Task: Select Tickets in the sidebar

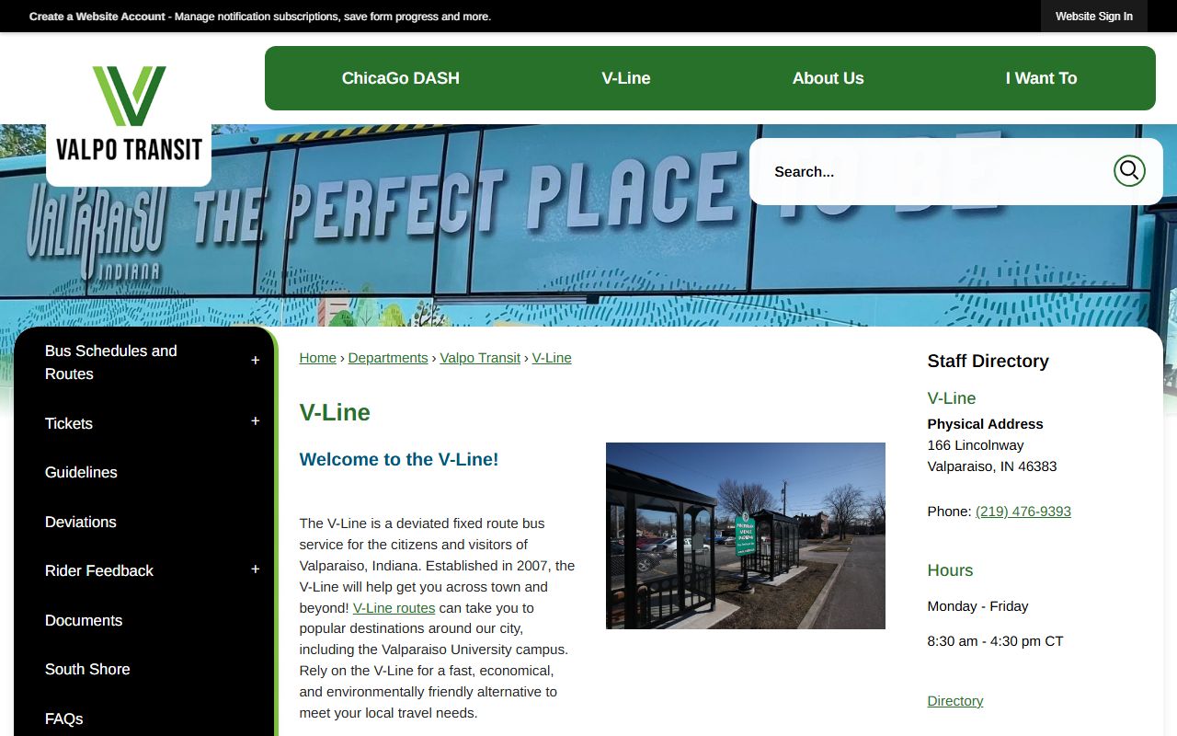Action: click(69, 423)
